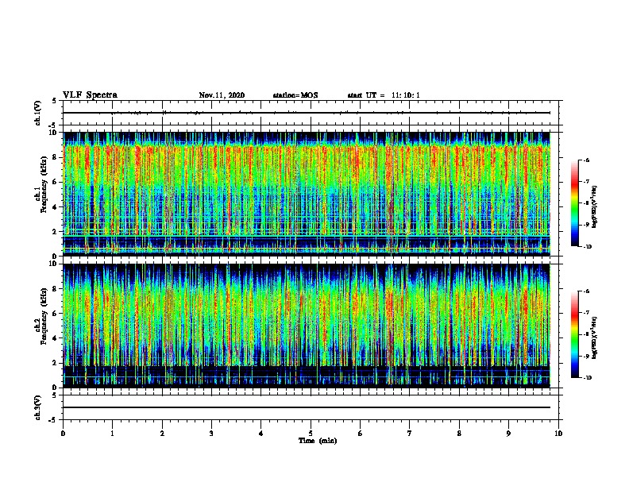Click inside the ch.2 spectrogram panel

[x=311, y=326]
